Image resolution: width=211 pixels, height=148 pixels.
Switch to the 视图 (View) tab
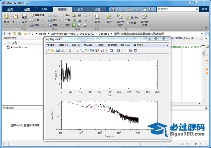[97, 9]
